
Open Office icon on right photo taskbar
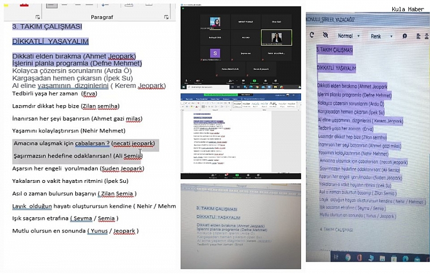point(360,257)
